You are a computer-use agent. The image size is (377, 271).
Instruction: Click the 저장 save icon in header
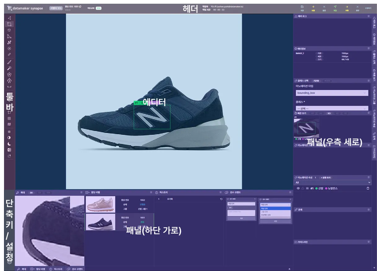click(x=302, y=8)
